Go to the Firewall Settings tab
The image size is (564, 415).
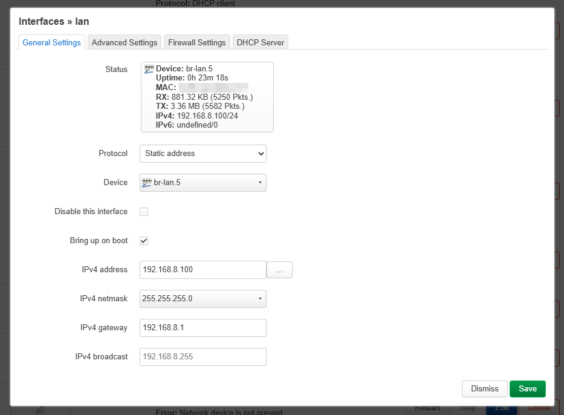click(x=196, y=42)
